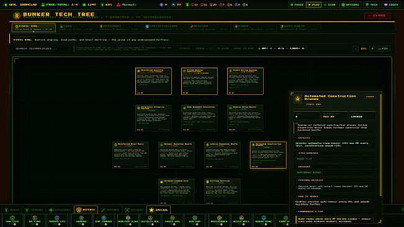Switch on the x10 speed toggle
The height and width of the screenshot is (227, 404).
pos(330,4)
